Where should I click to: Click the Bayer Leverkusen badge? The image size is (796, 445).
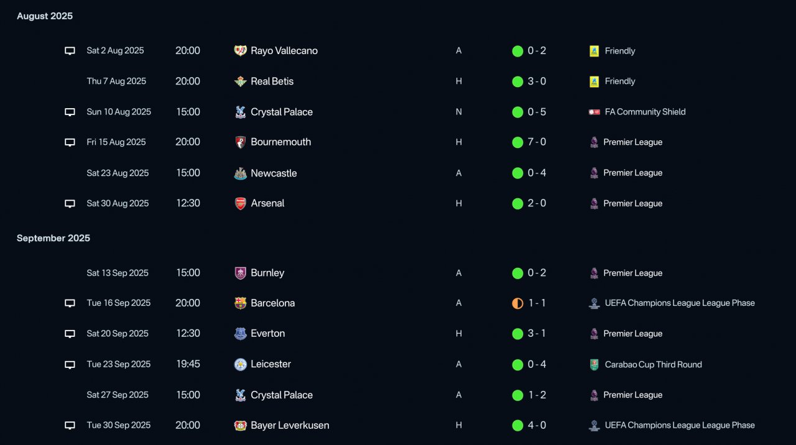pyautogui.click(x=240, y=426)
